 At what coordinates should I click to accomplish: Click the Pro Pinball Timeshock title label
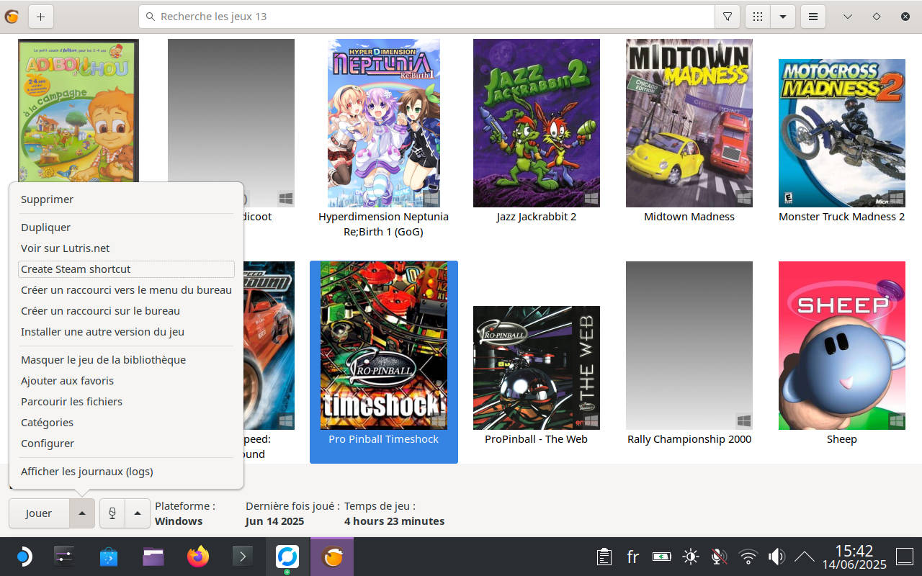pos(384,439)
